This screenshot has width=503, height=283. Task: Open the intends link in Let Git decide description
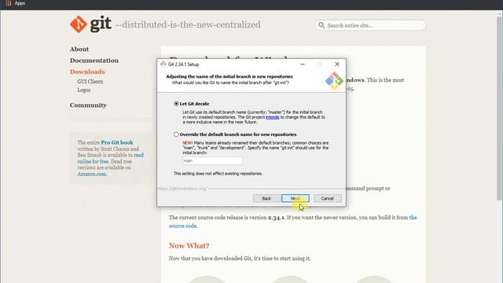(273, 117)
